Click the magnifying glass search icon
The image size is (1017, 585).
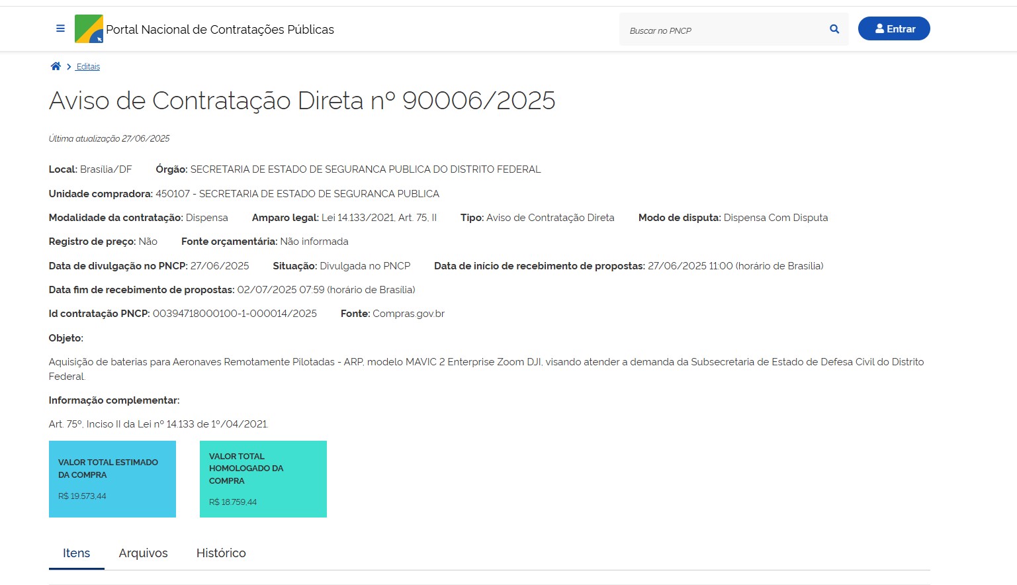click(x=834, y=29)
